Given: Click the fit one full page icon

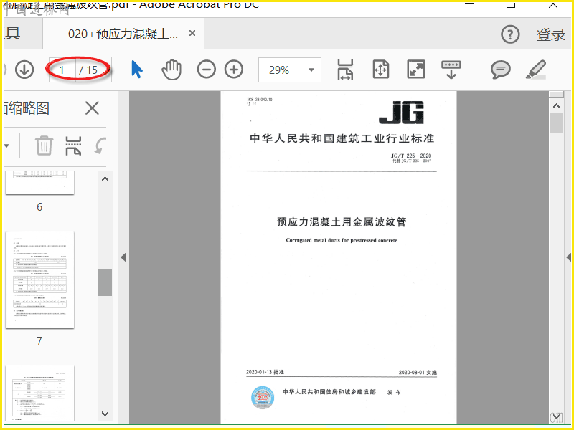Looking at the screenshot, I should pyautogui.click(x=381, y=70).
